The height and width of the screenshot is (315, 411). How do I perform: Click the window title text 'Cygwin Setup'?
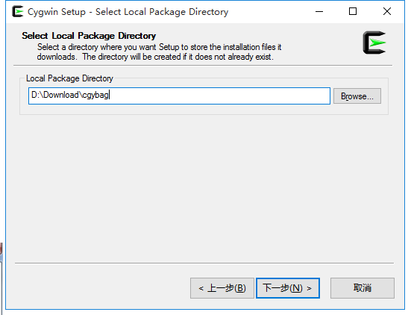tap(57, 12)
